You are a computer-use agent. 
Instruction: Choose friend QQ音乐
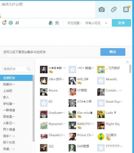107,137
